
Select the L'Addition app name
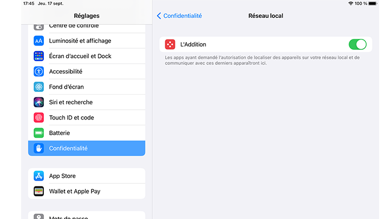tap(193, 44)
